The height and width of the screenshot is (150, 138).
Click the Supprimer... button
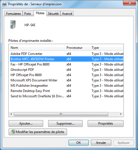point(65,124)
